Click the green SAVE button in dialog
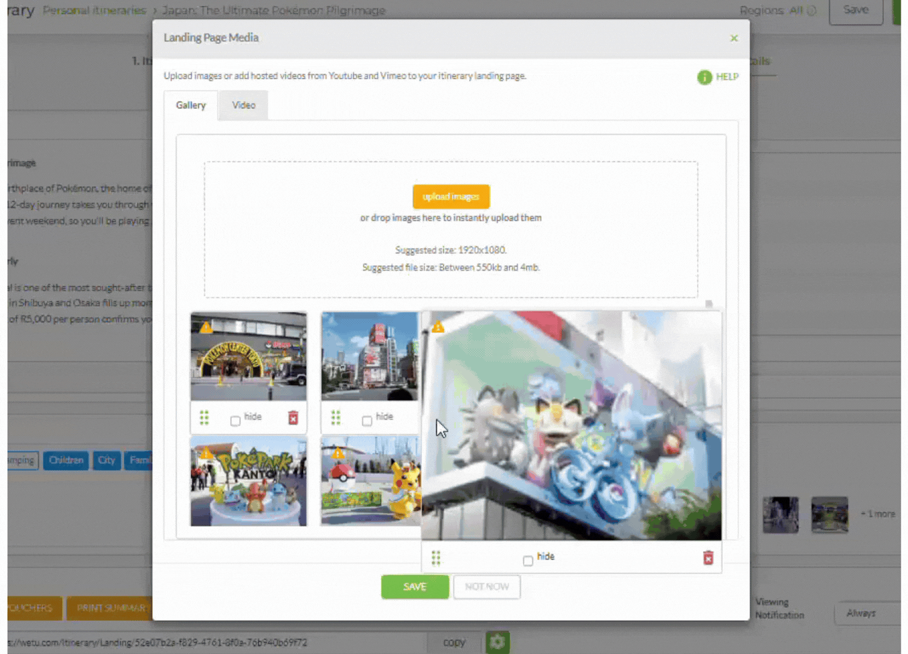Viewport: 908px width, 654px height. coord(415,587)
